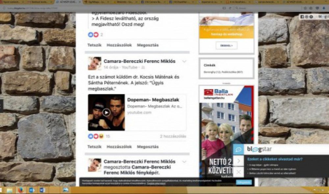Close the active AZ MSZP browser tab
The image size is (329, 194).
[80, 2]
